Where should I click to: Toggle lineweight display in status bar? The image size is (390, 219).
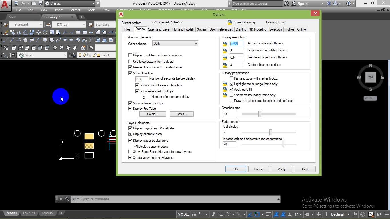coord(268,214)
